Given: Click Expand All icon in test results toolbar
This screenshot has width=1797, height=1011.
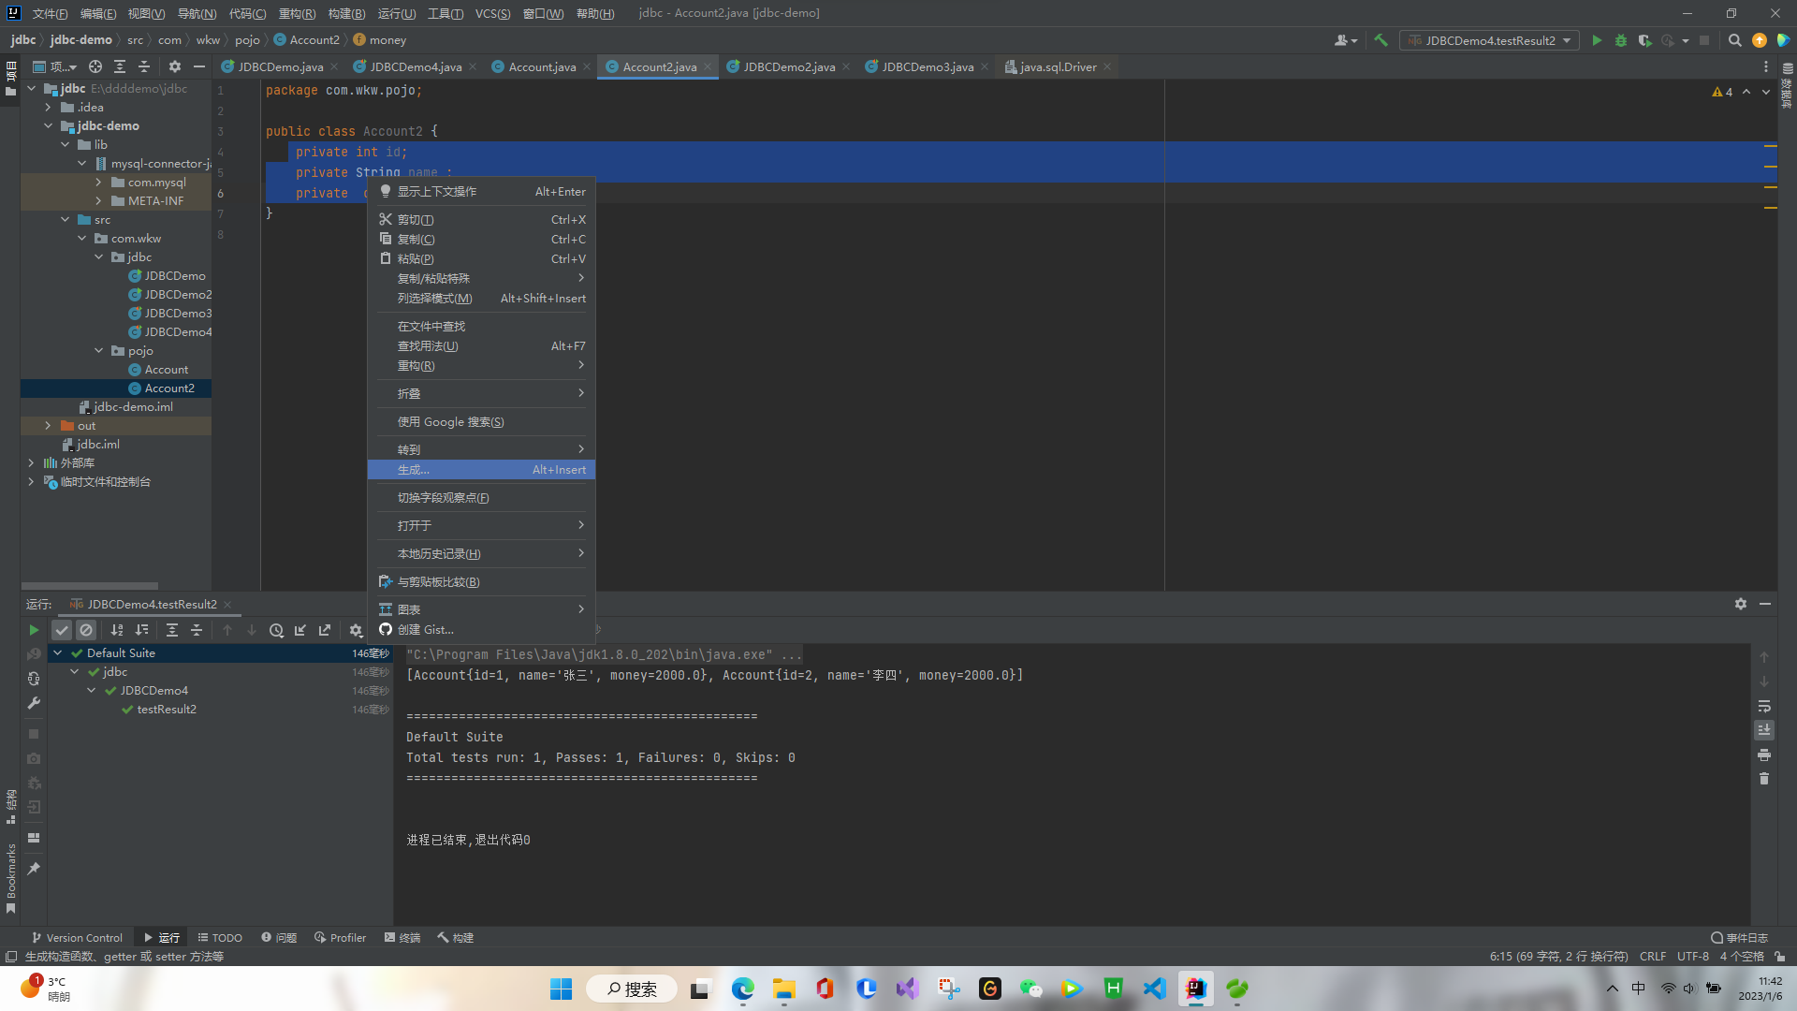Looking at the screenshot, I should tap(172, 630).
